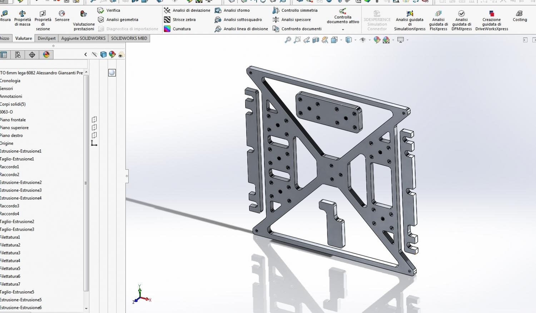Toggle the hide/show visibility column icon
The image size is (536, 313).
coord(94,55)
